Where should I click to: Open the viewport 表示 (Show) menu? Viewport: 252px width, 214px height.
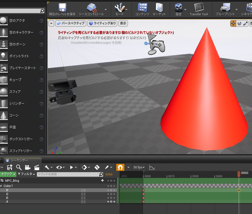point(123,23)
